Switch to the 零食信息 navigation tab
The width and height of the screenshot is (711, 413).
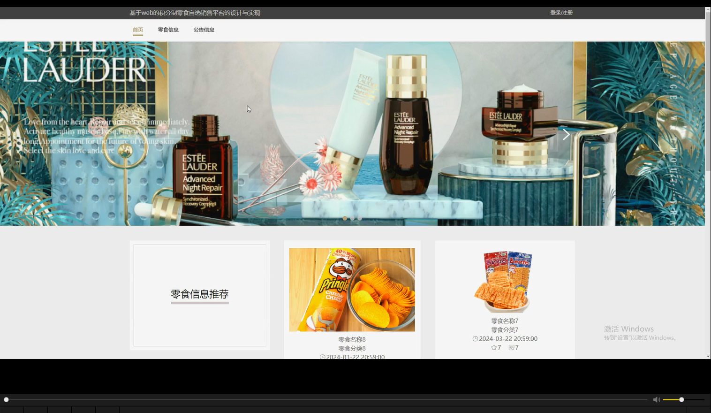(x=168, y=30)
